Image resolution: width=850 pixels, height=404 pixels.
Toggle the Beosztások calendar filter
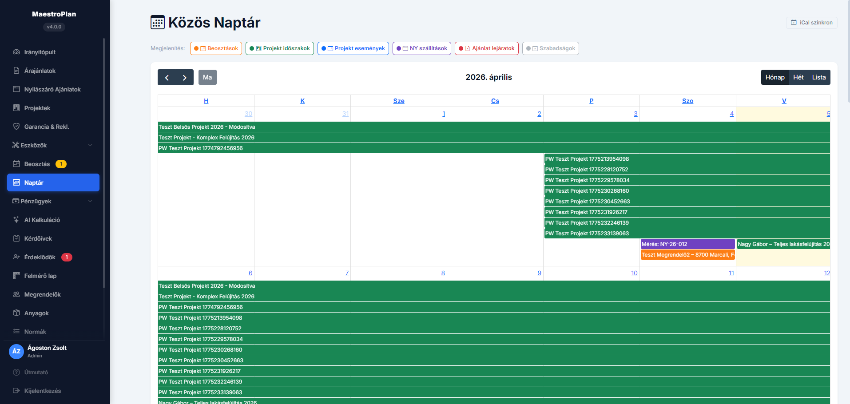[x=216, y=48]
